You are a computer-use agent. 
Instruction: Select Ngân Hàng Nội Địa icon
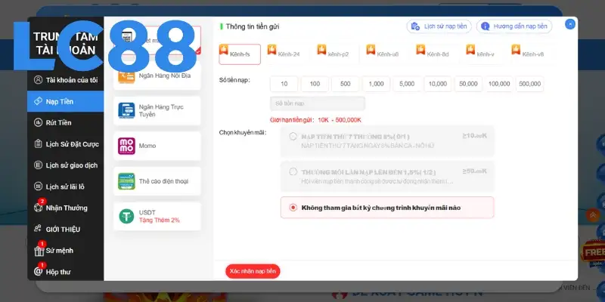coord(126,75)
